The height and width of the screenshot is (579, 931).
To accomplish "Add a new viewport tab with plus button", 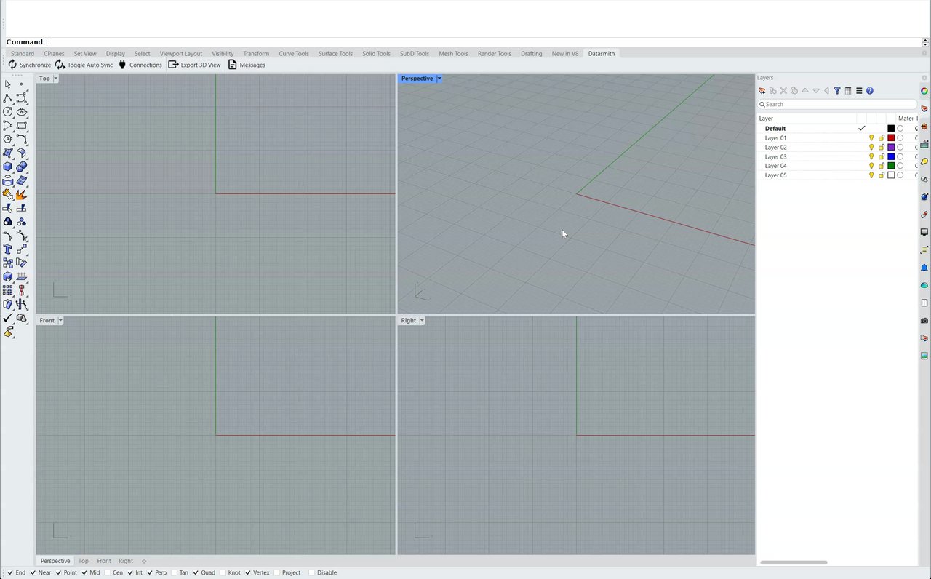I will (144, 561).
